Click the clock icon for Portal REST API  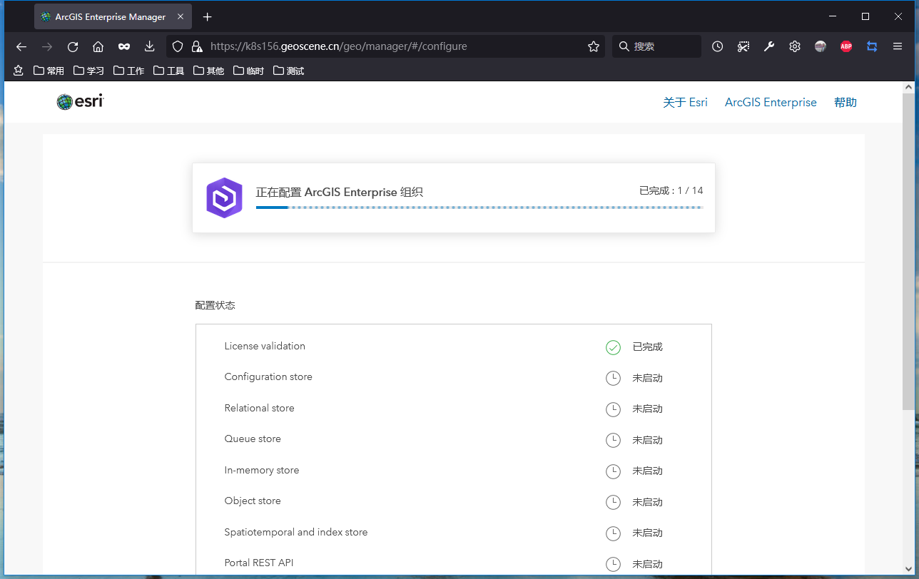613,564
